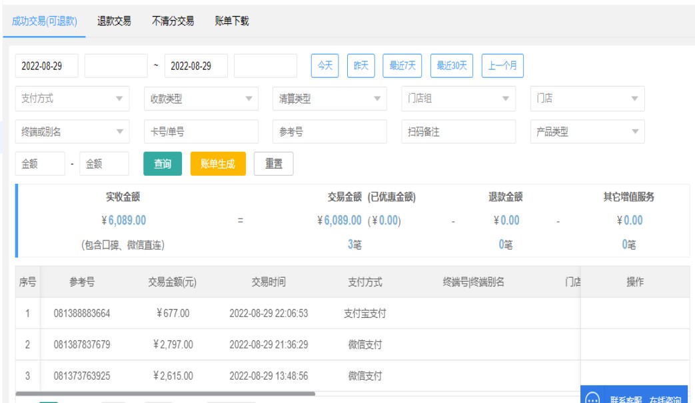
Task: Expand the 收款类型 dropdown
Action: (201, 99)
